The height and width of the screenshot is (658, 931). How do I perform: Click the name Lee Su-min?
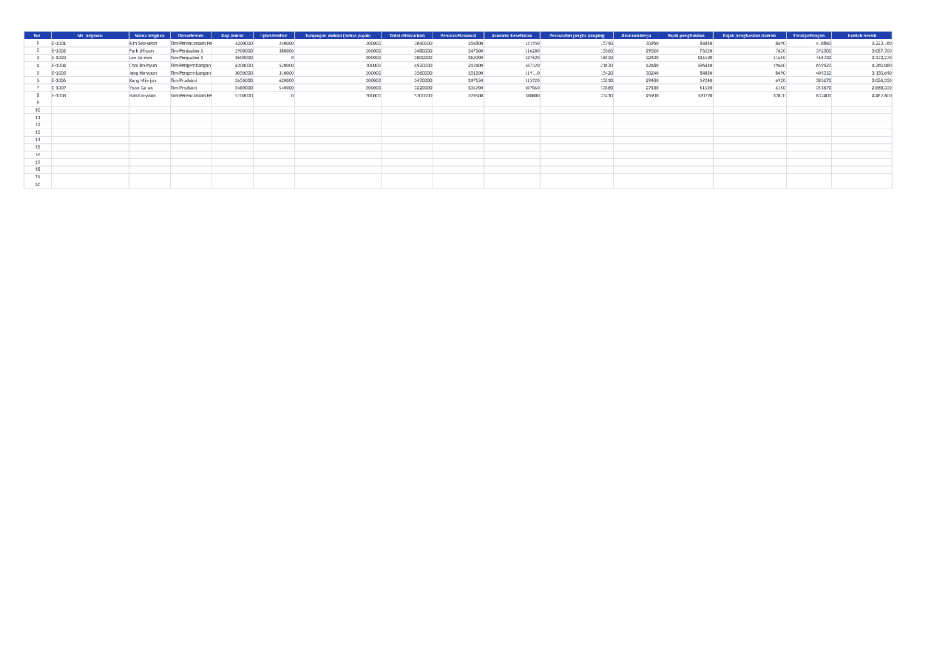coord(149,58)
